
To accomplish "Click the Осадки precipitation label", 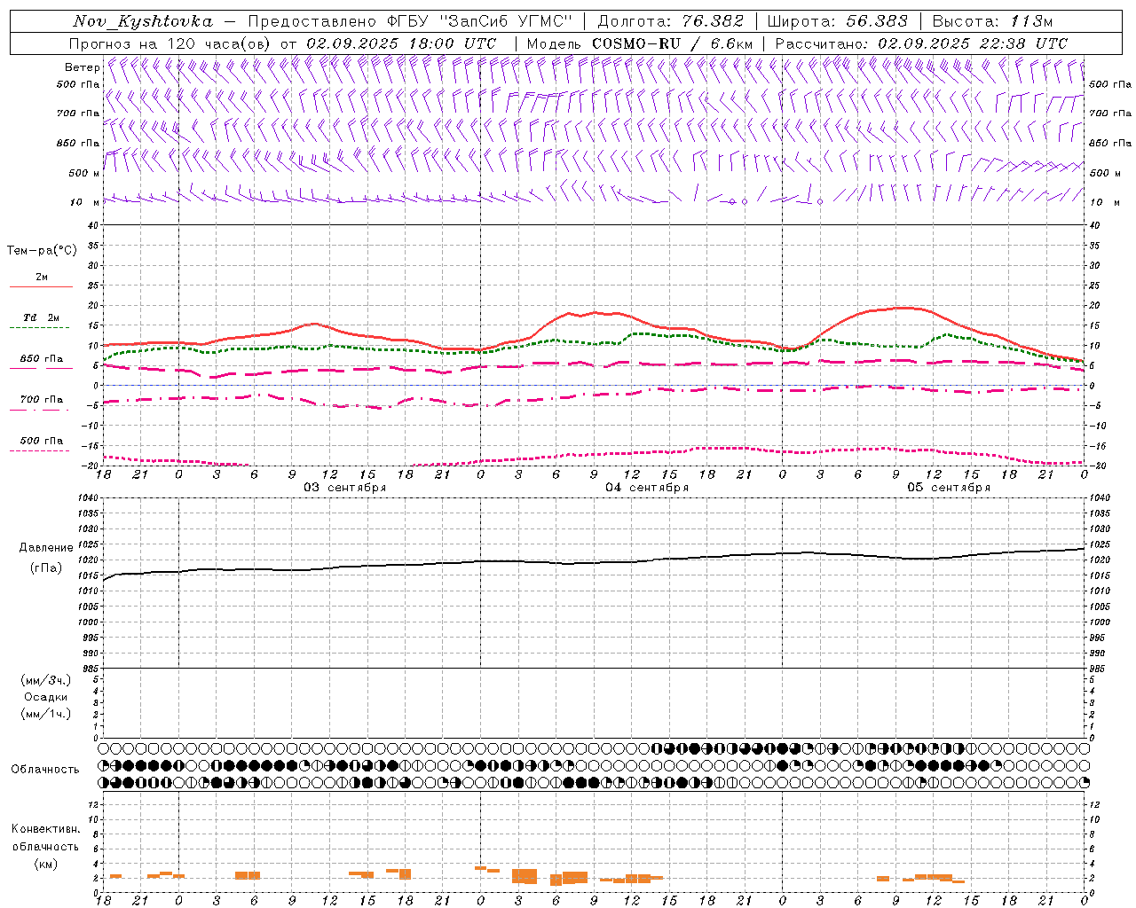I will pyautogui.click(x=45, y=697).
